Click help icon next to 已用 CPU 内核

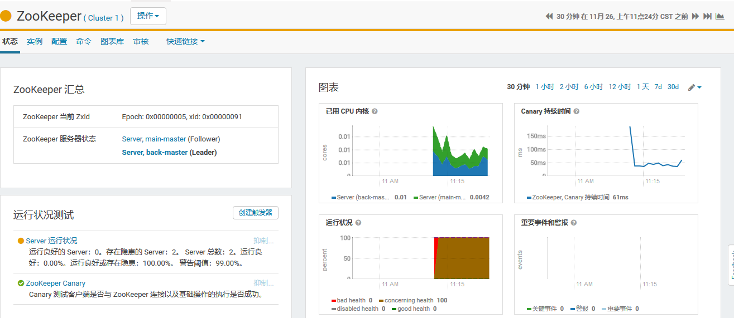(x=375, y=111)
